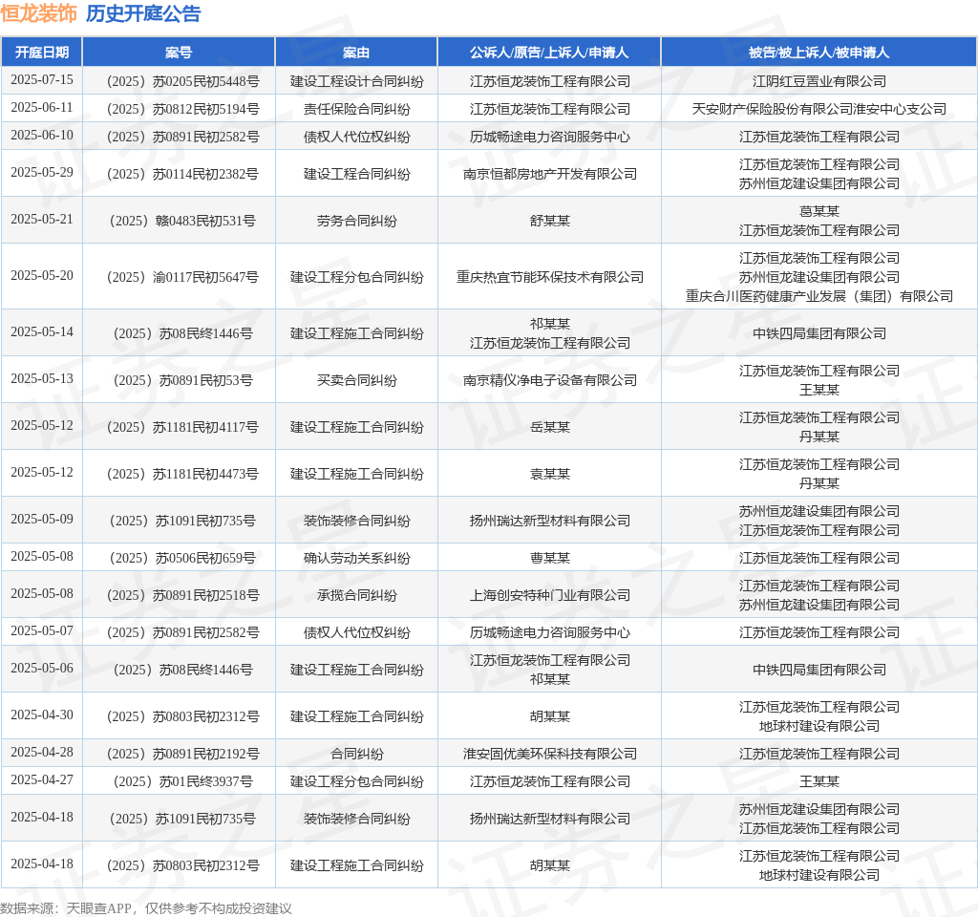Click case number 苏0506民初659号
The image size is (978, 917).
[x=182, y=558]
